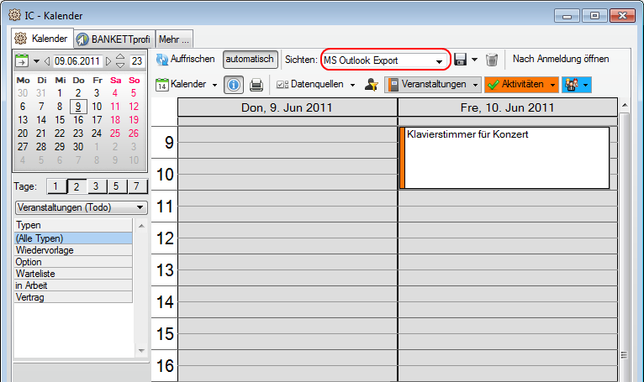Click the blue people group icon
644x382 pixels.
click(574, 85)
